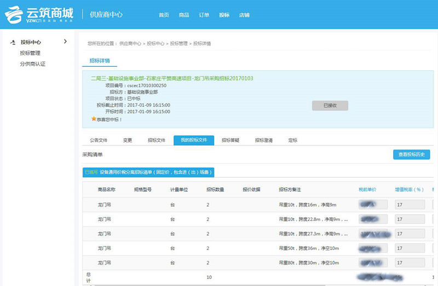Screen dimensions: 438x286
Task: Click the 投标中心 sidebar icon
Action: coord(13,42)
